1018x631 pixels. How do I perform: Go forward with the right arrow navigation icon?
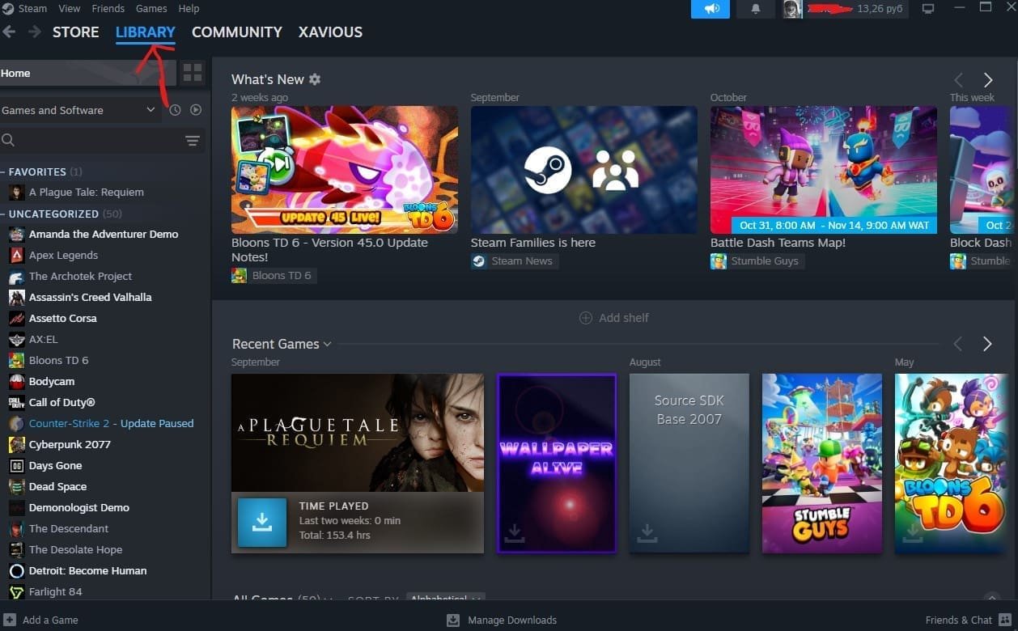[35, 32]
